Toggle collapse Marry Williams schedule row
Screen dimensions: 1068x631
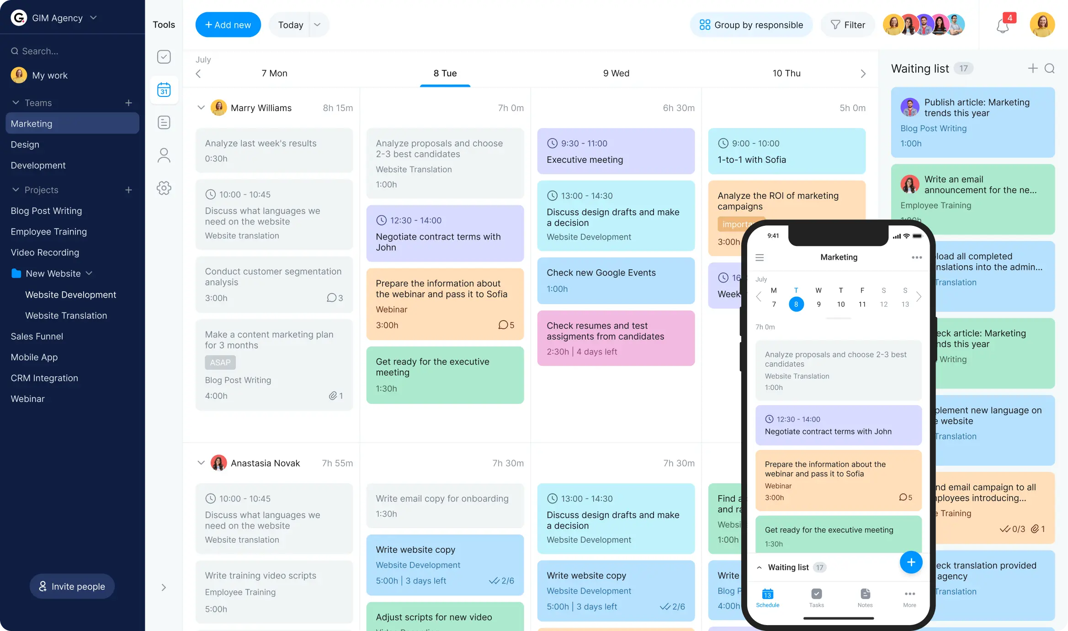click(200, 107)
